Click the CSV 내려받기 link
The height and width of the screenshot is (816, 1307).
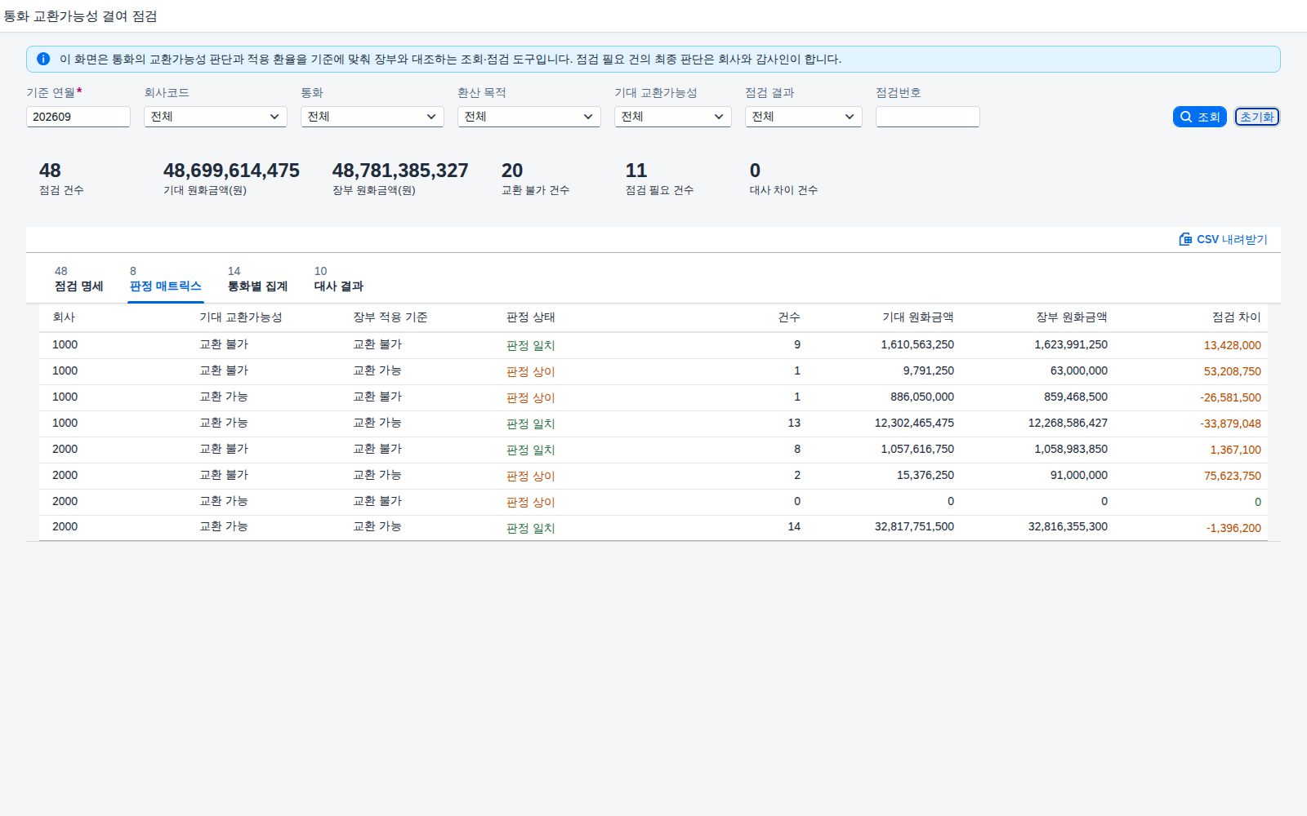(1224, 239)
